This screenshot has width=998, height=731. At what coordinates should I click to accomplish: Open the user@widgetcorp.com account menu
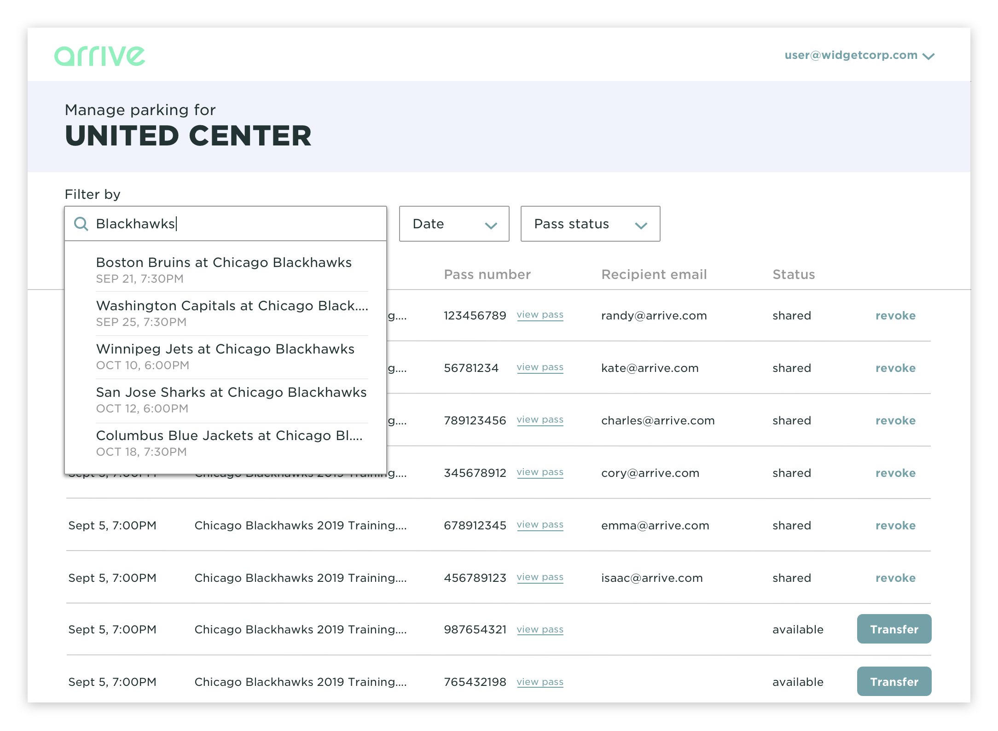(x=859, y=56)
